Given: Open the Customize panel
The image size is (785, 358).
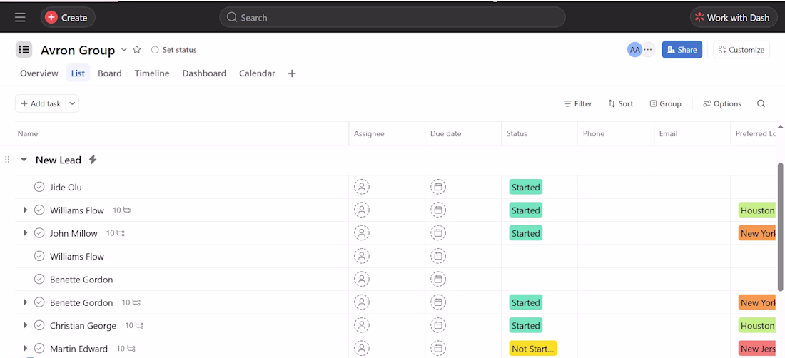Looking at the screenshot, I should click(741, 50).
